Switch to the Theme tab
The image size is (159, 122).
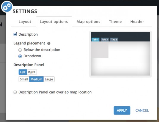tap(115, 22)
